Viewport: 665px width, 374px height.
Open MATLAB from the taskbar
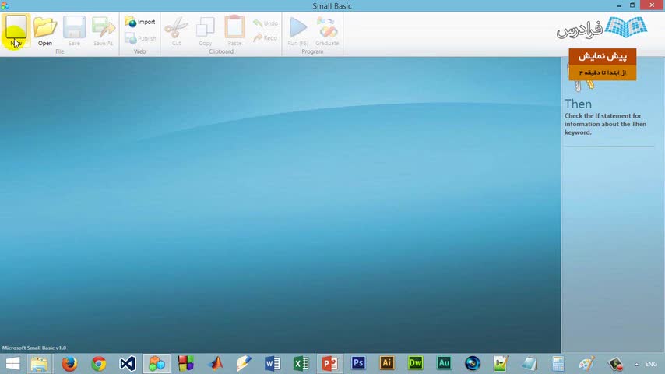click(216, 364)
